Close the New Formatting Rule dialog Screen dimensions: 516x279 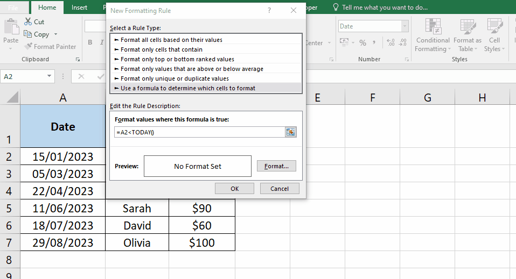pyautogui.click(x=294, y=11)
